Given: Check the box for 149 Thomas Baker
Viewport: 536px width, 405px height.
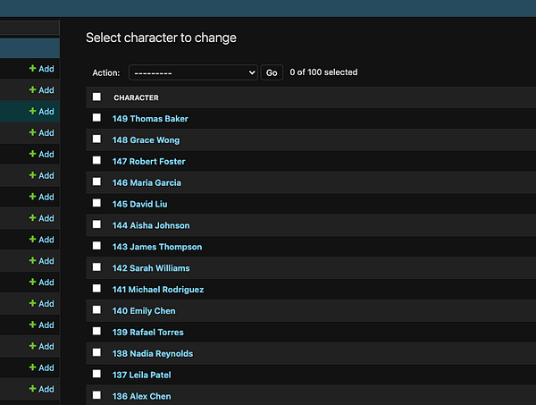Looking at the screenshot, I should [96, 118].
